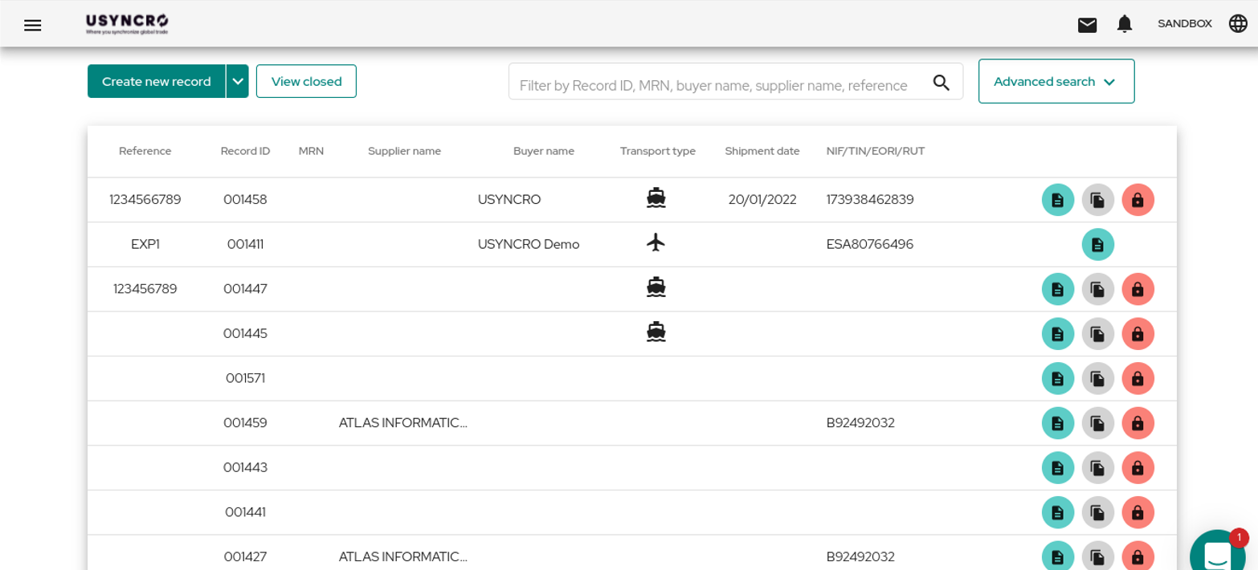Image resolution: width=1258 pixels, height=570 pixels.
Task: Open the chat support widget
Action: (1218, 552)
